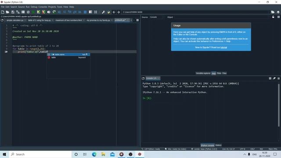Screen dimensions: 281x158
Task: Open the Plots pane tab
Action: coord(219,73)
